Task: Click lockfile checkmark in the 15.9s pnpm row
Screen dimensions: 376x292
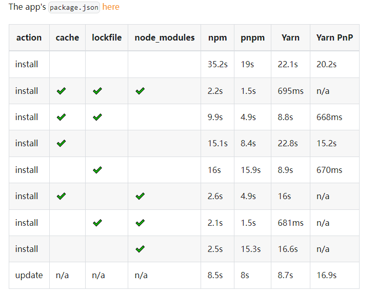Action: pyautogui.click(x=97, y=170)
